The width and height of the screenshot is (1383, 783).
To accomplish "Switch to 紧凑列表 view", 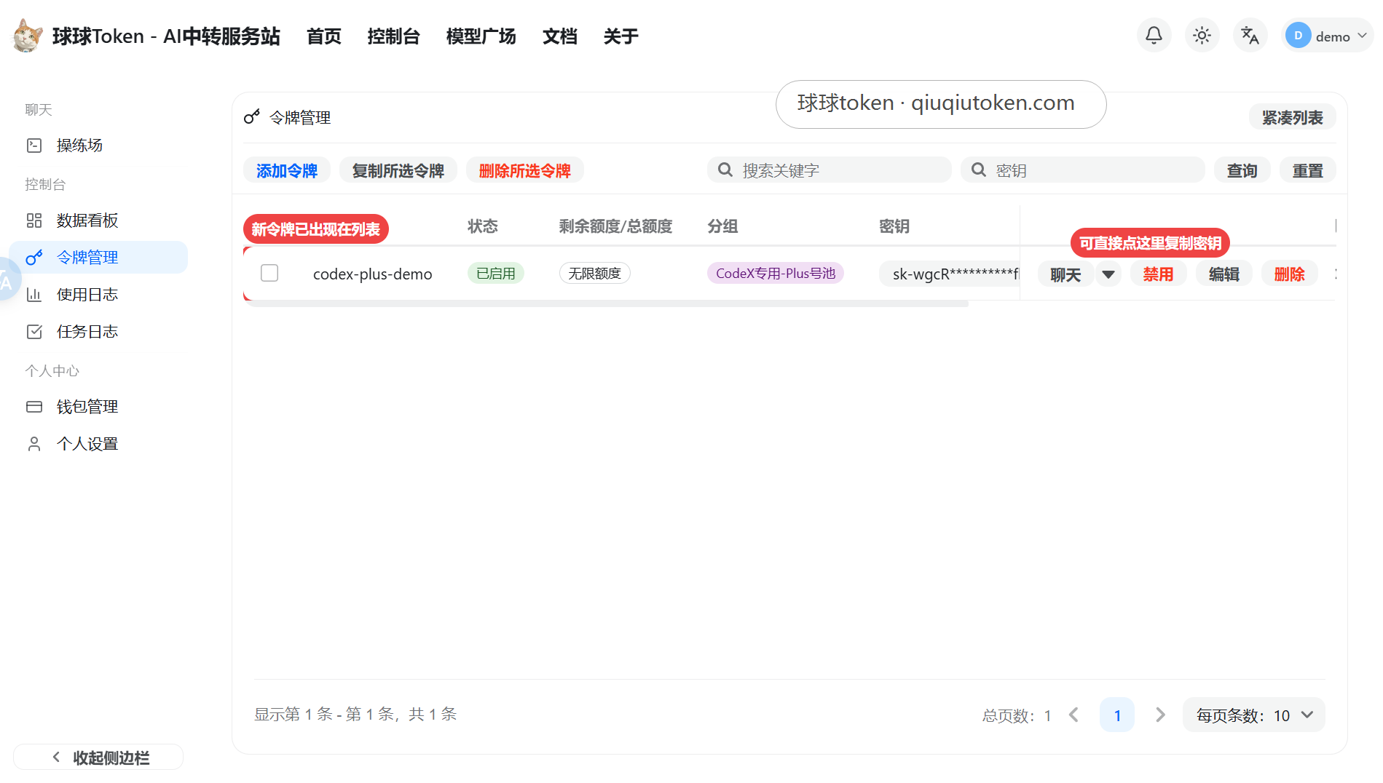I will 1292,118.
